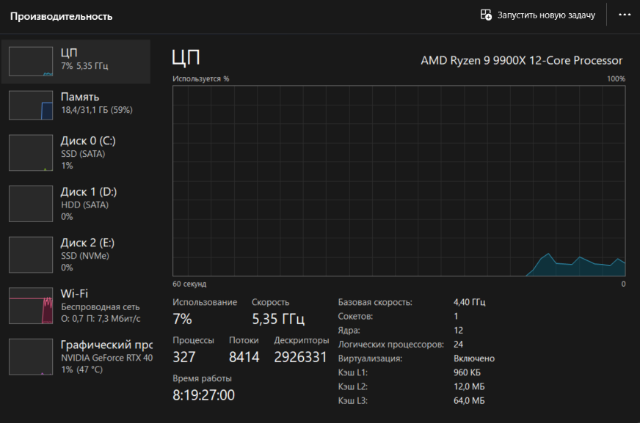Viewport: 640px width, 423px height.
Task: Select the Wi-Fi performance item
Action: click(x=76, y=306)
